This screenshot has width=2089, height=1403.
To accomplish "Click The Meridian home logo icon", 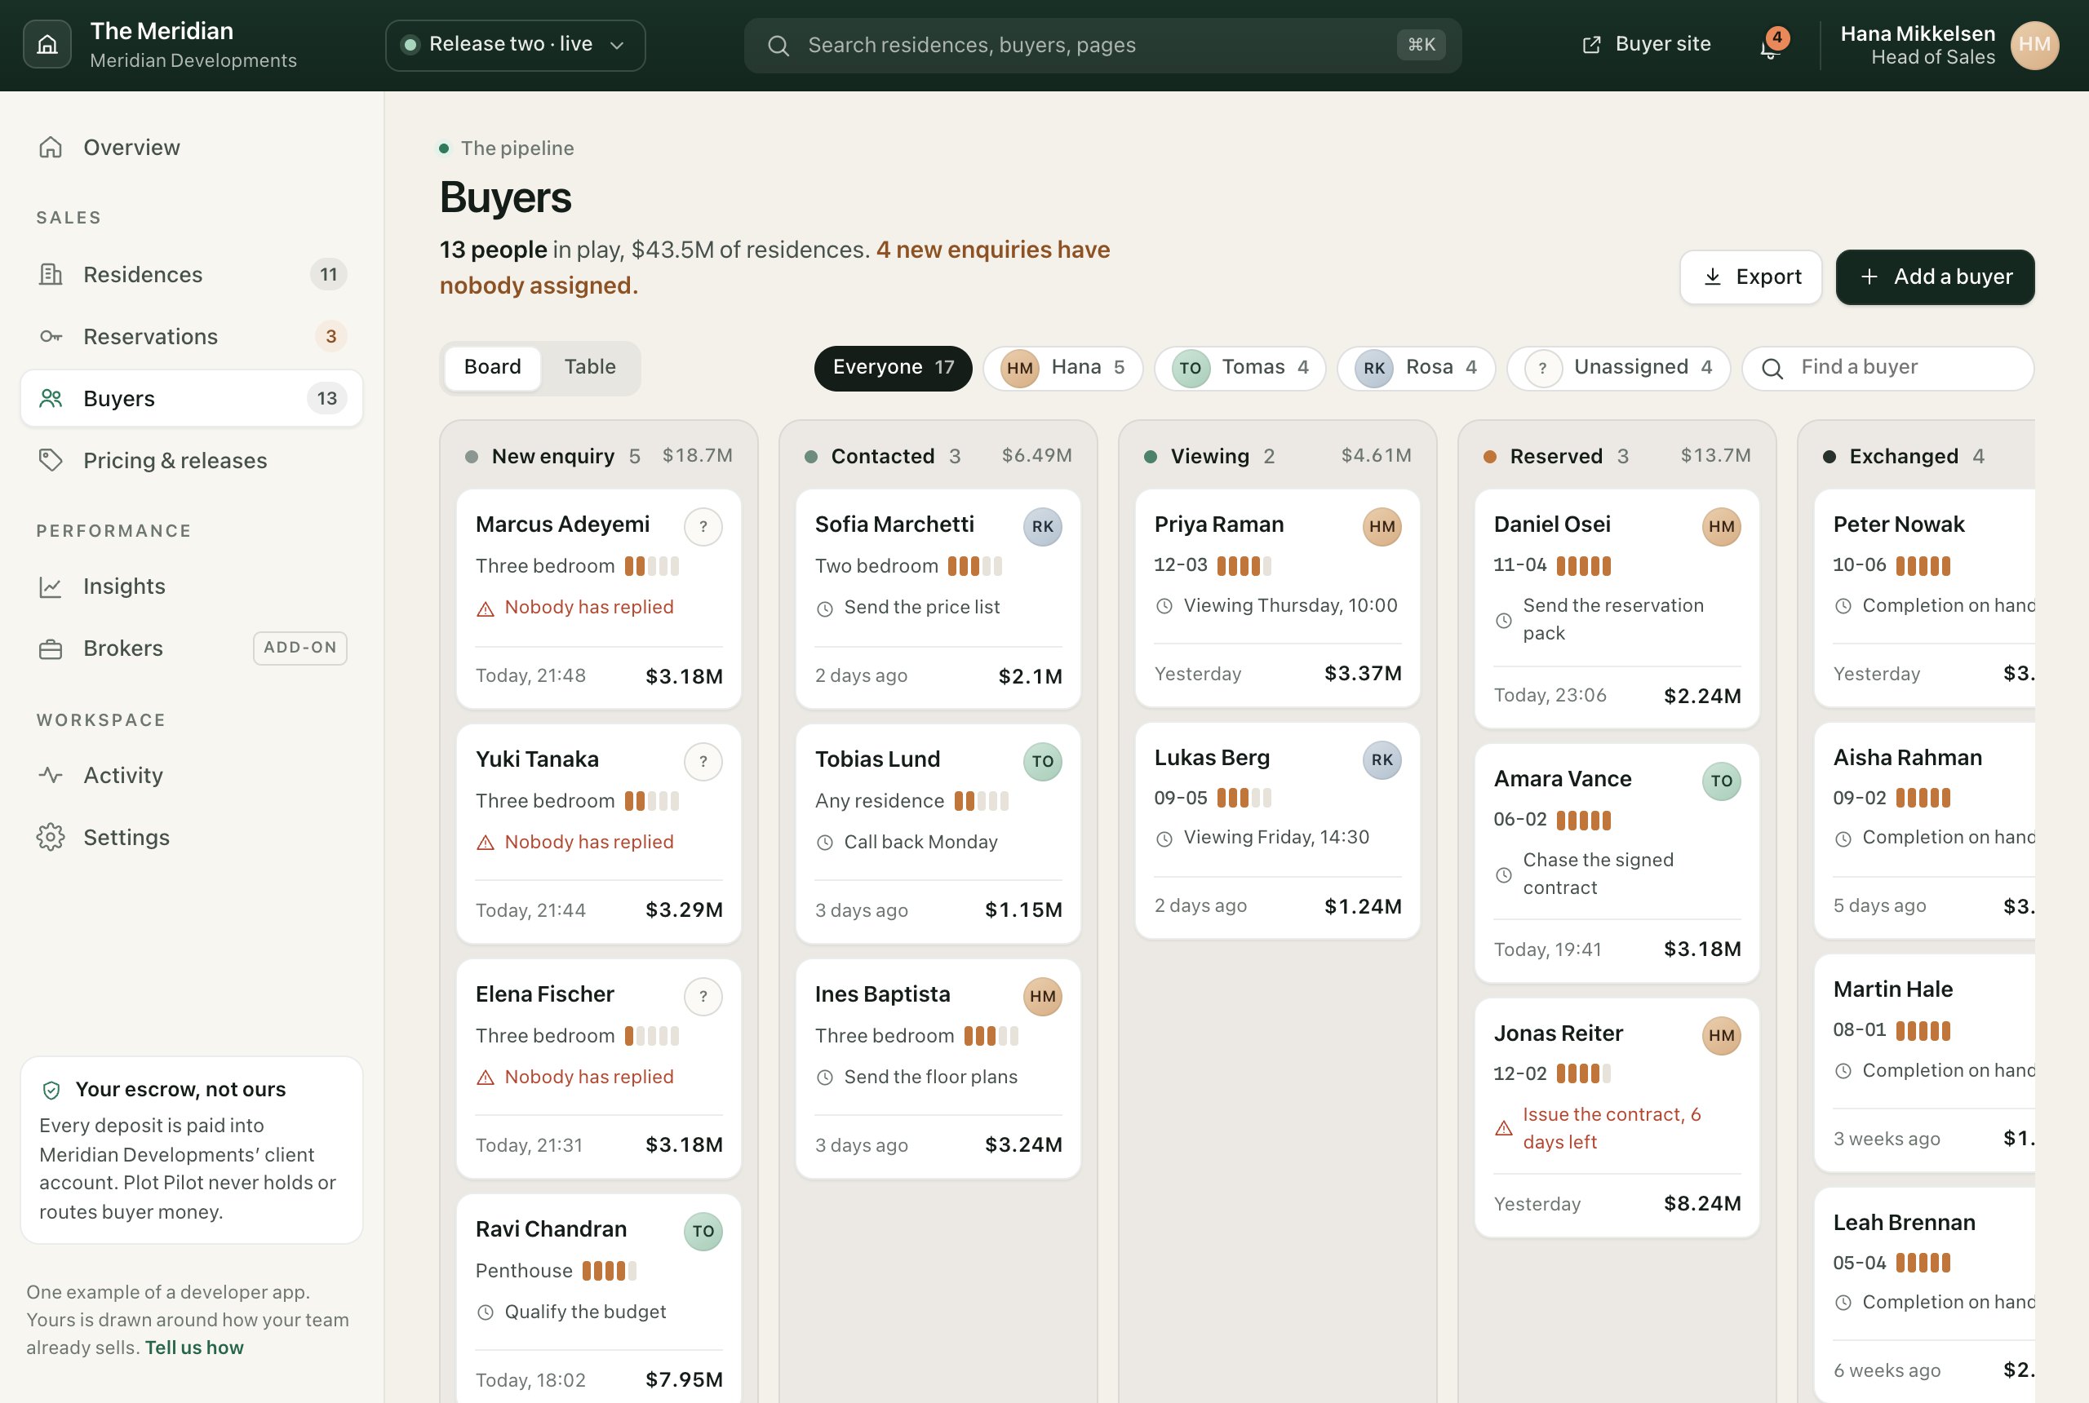I will pyautogui.click(x=47, y=45).
